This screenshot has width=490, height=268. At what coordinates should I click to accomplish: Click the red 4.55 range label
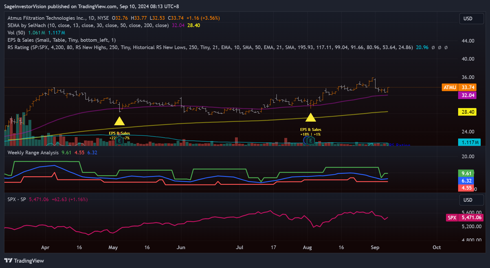pyautogui.click(x=466, y=188)
